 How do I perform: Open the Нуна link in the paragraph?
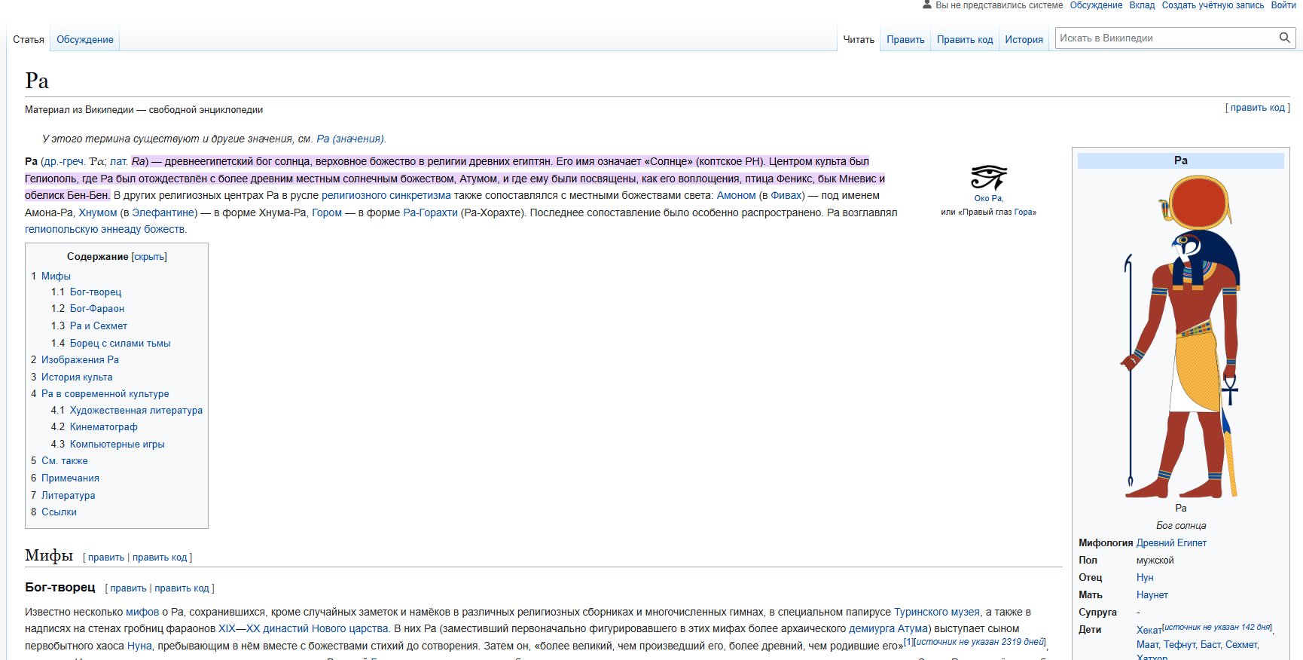139,646
